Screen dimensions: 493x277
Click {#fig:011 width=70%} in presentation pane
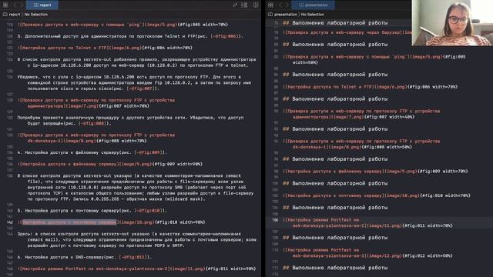428,225
